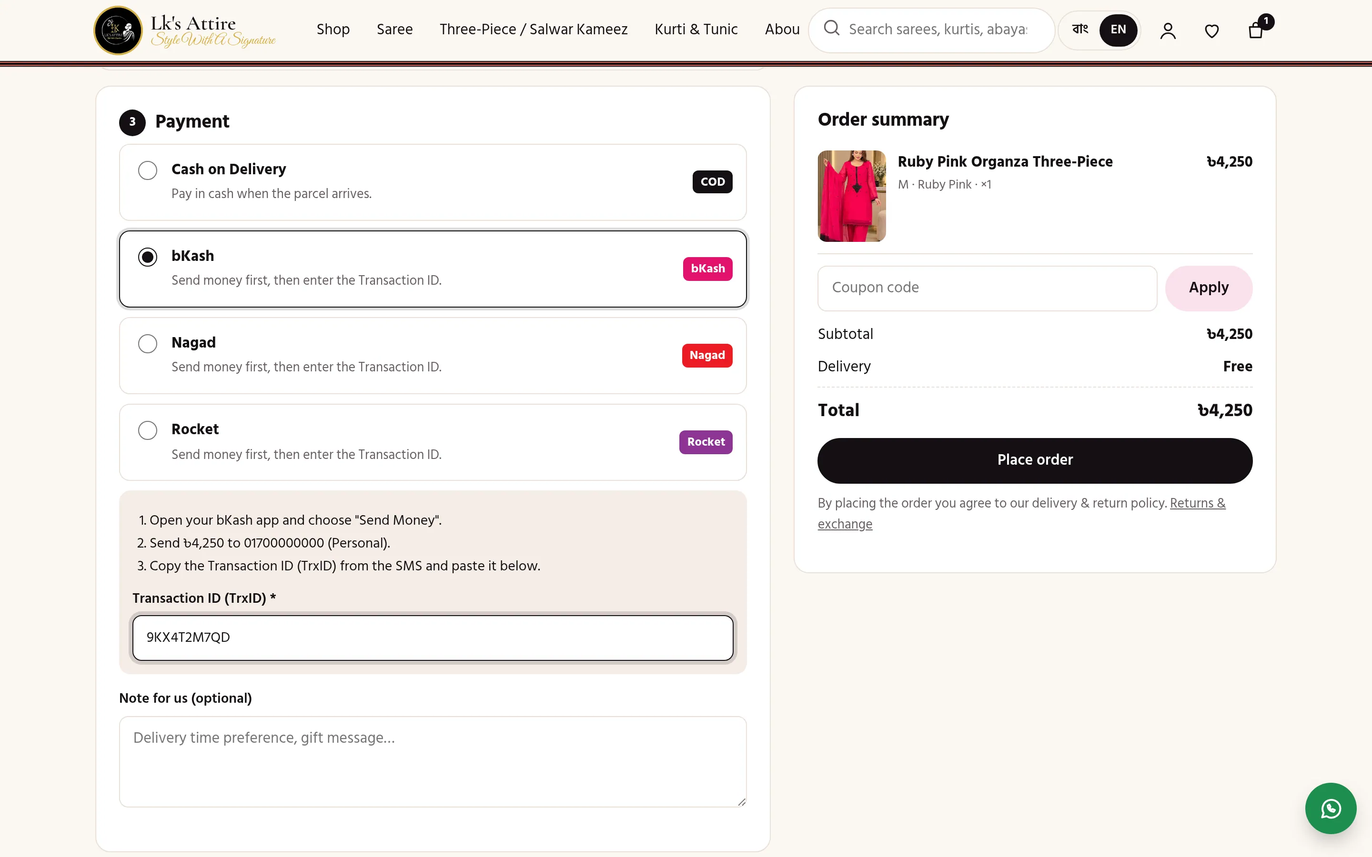Open the Ruby Pink product thumbnail

pos(852,196)
